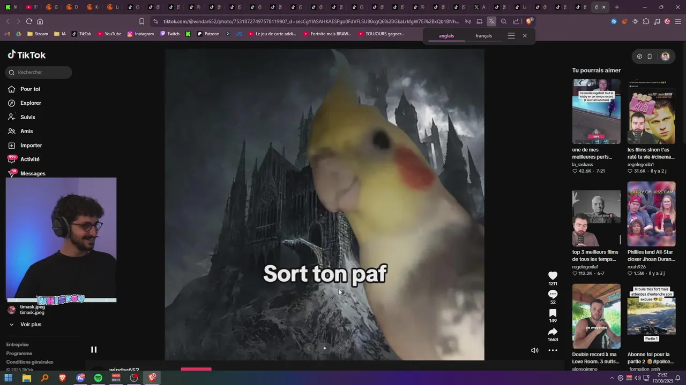Open a new browser tab
The height and width of the screenshot is (385, 686).
[x=617, y=7]
